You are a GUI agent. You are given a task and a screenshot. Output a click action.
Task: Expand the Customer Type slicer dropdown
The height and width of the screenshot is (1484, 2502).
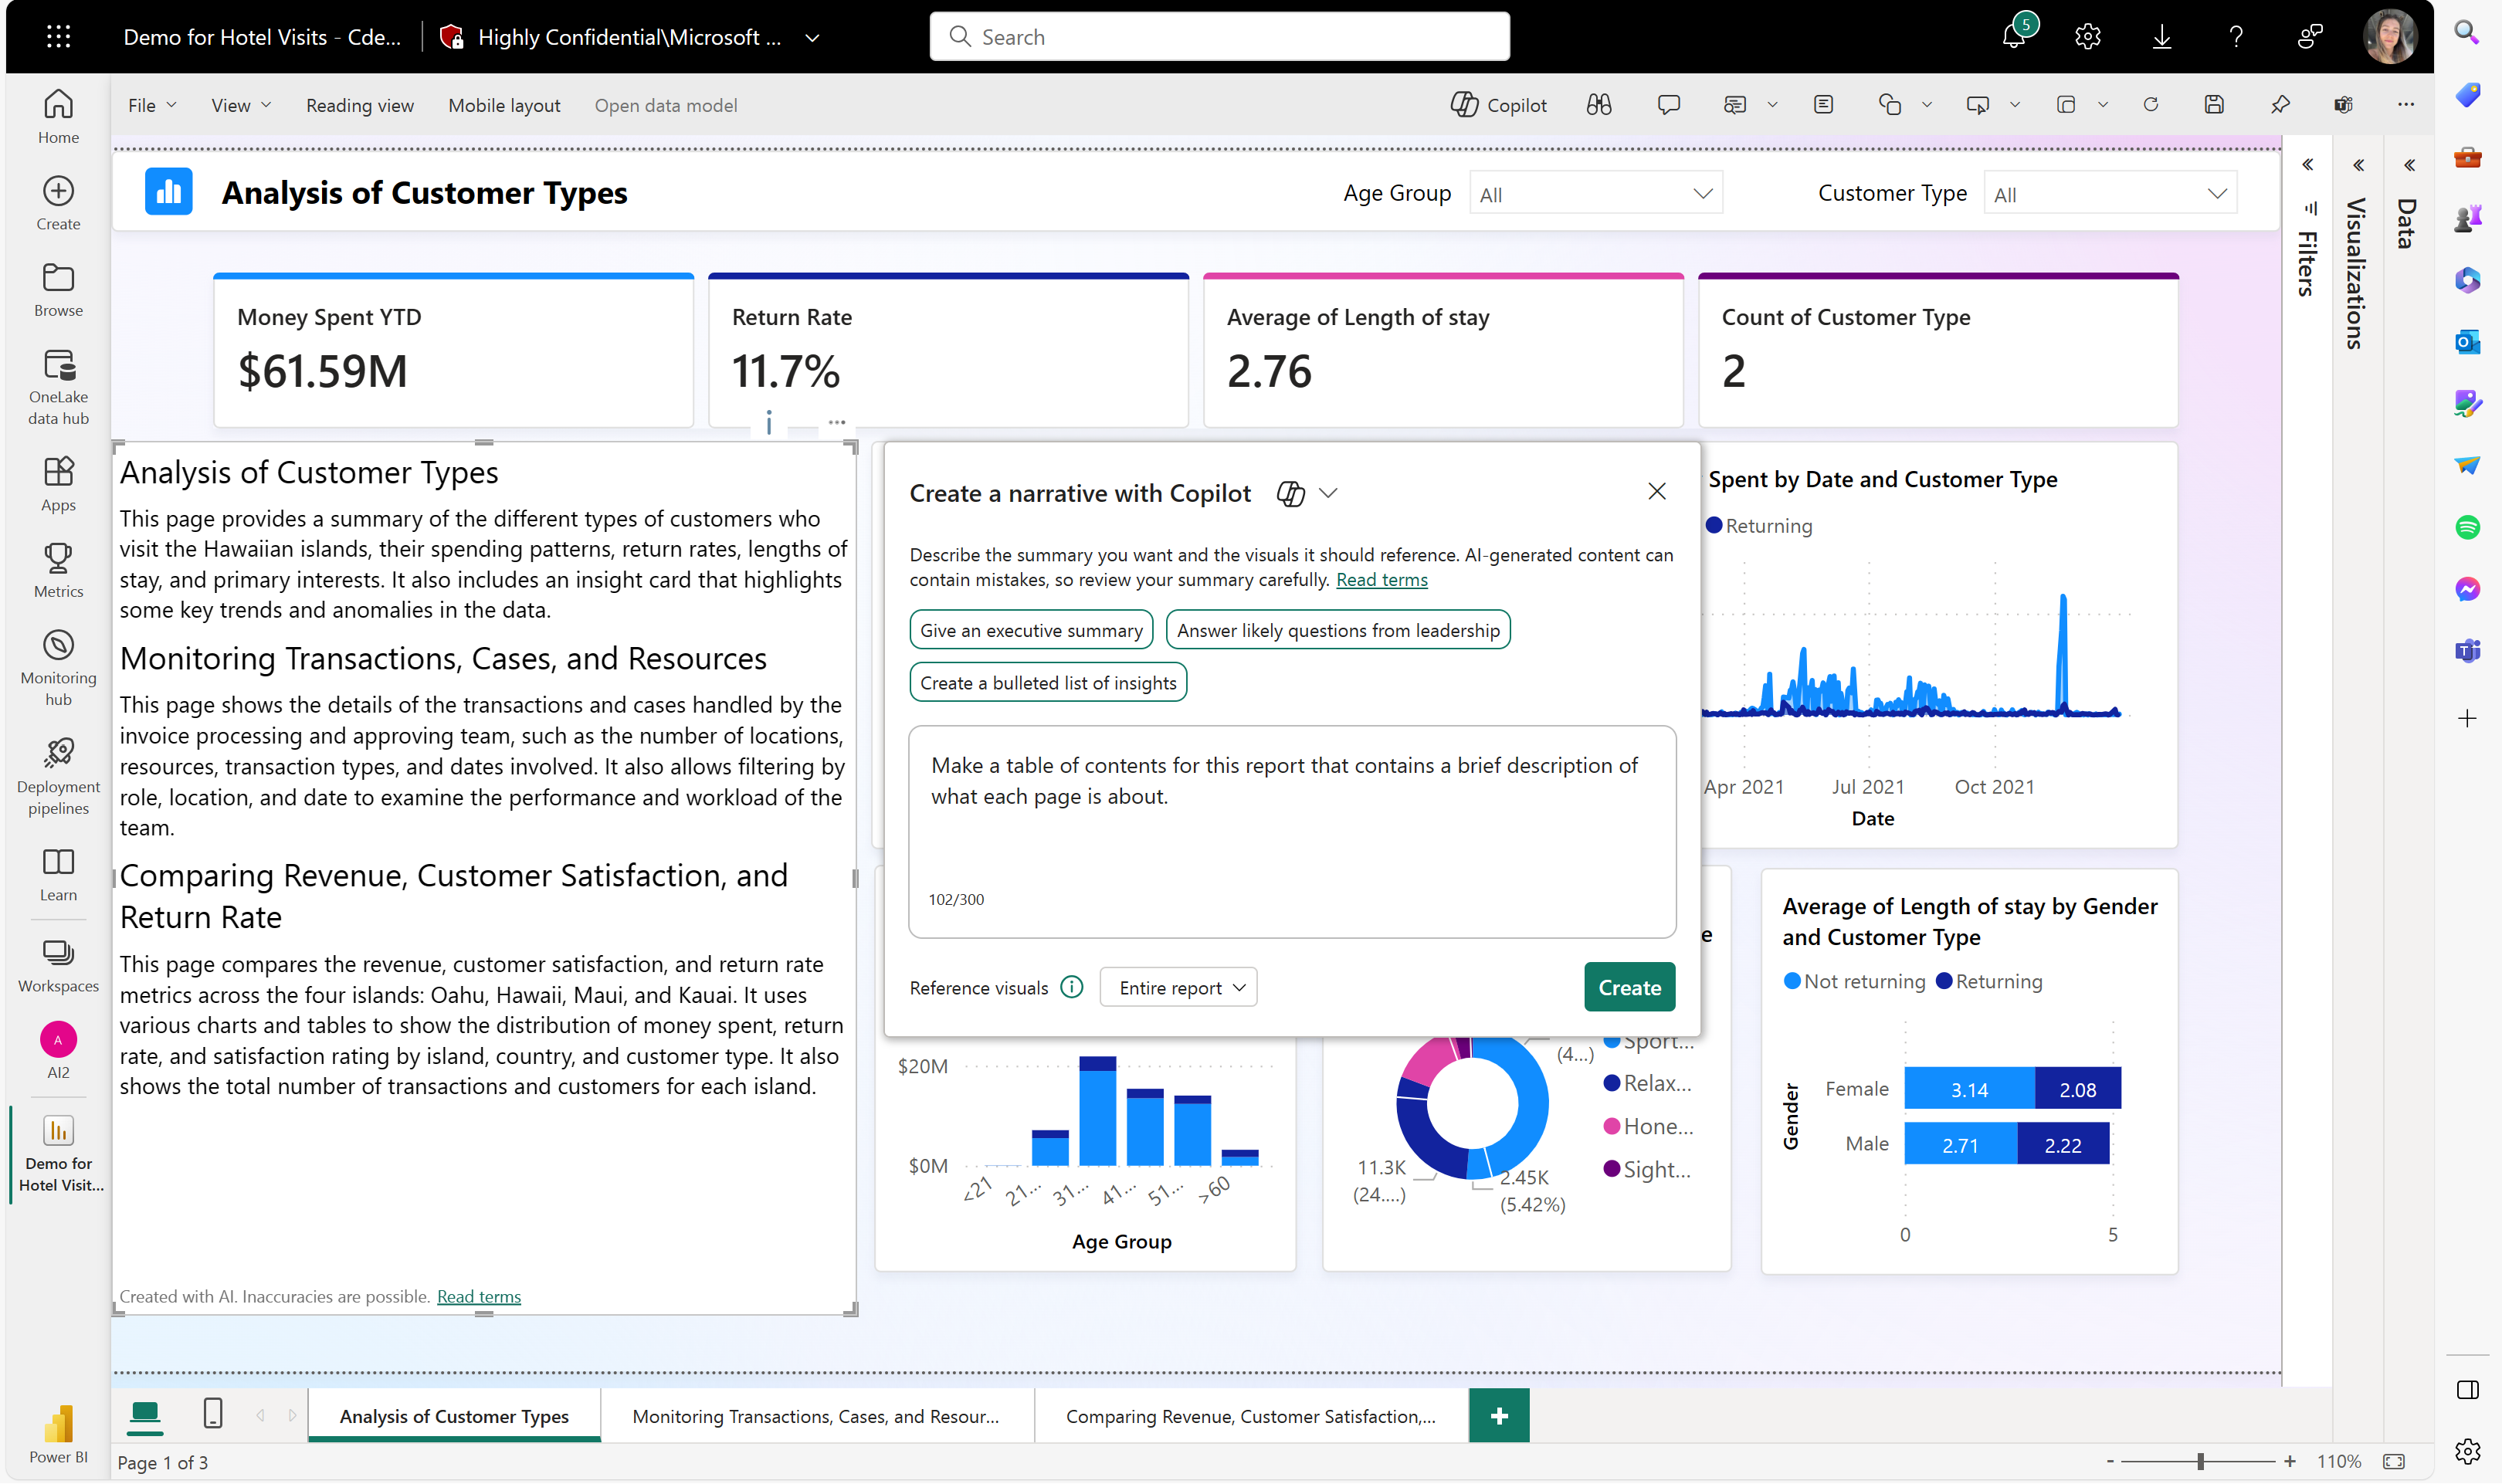coord(2109,194)
